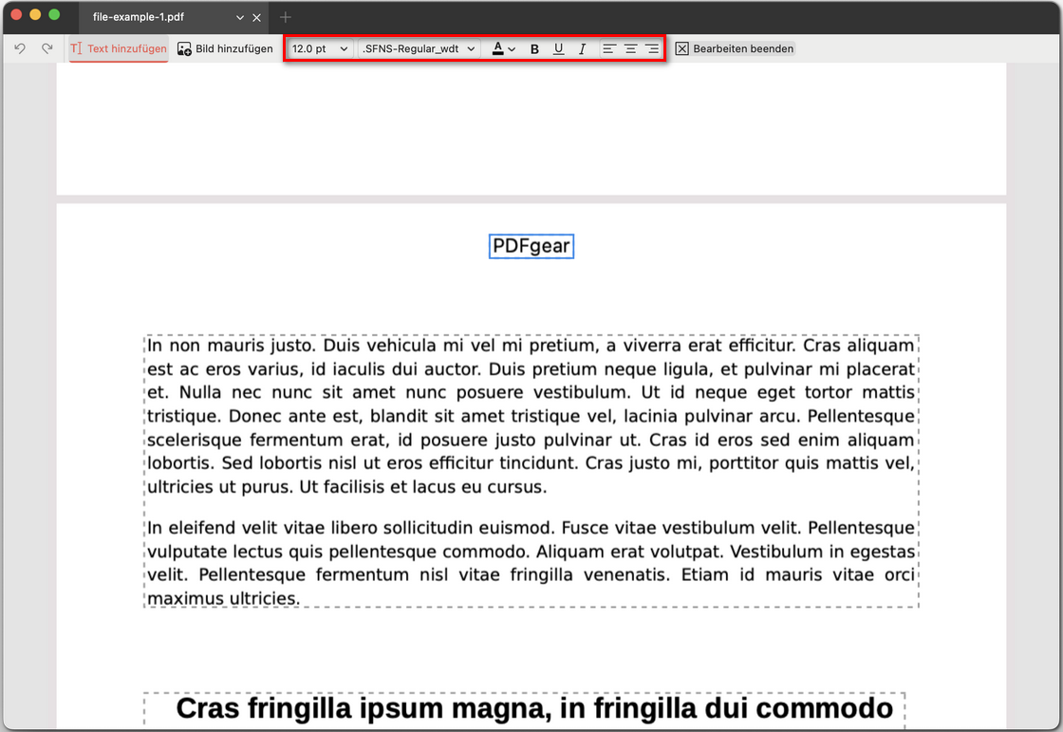Expand the tab dropdown chevron

pyautogui.click(x=240, y=17)
